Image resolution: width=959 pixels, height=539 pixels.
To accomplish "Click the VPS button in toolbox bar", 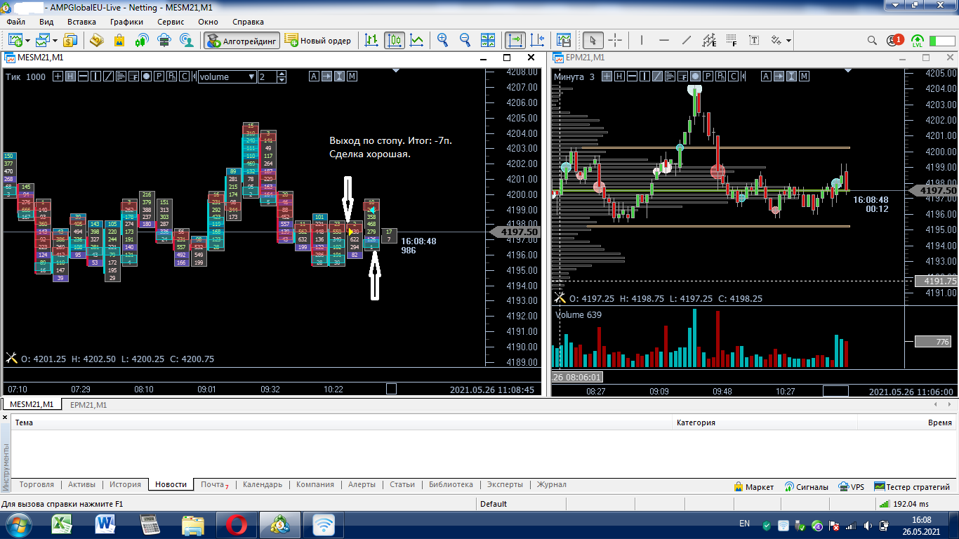I will coord(852,486).
